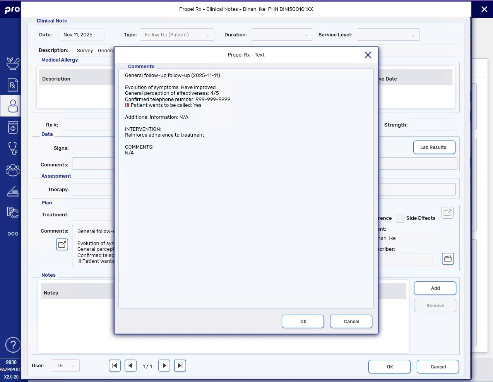Open the three-dots more options icon
493x382 pixels.
click(13, 234)
